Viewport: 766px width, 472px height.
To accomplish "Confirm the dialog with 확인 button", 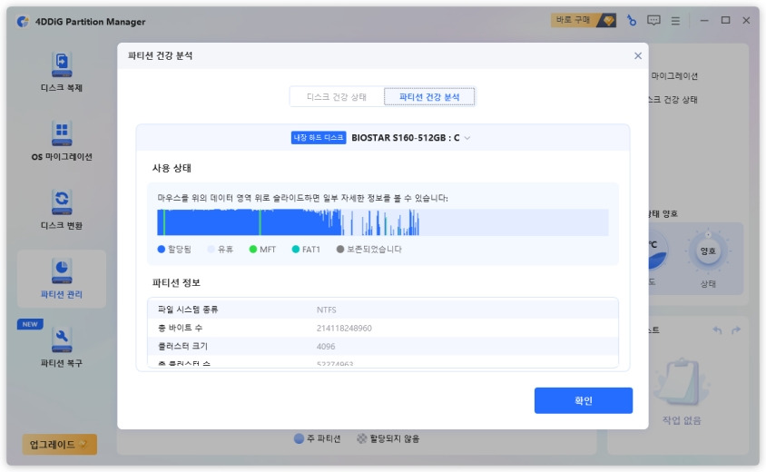I will 584,400.
